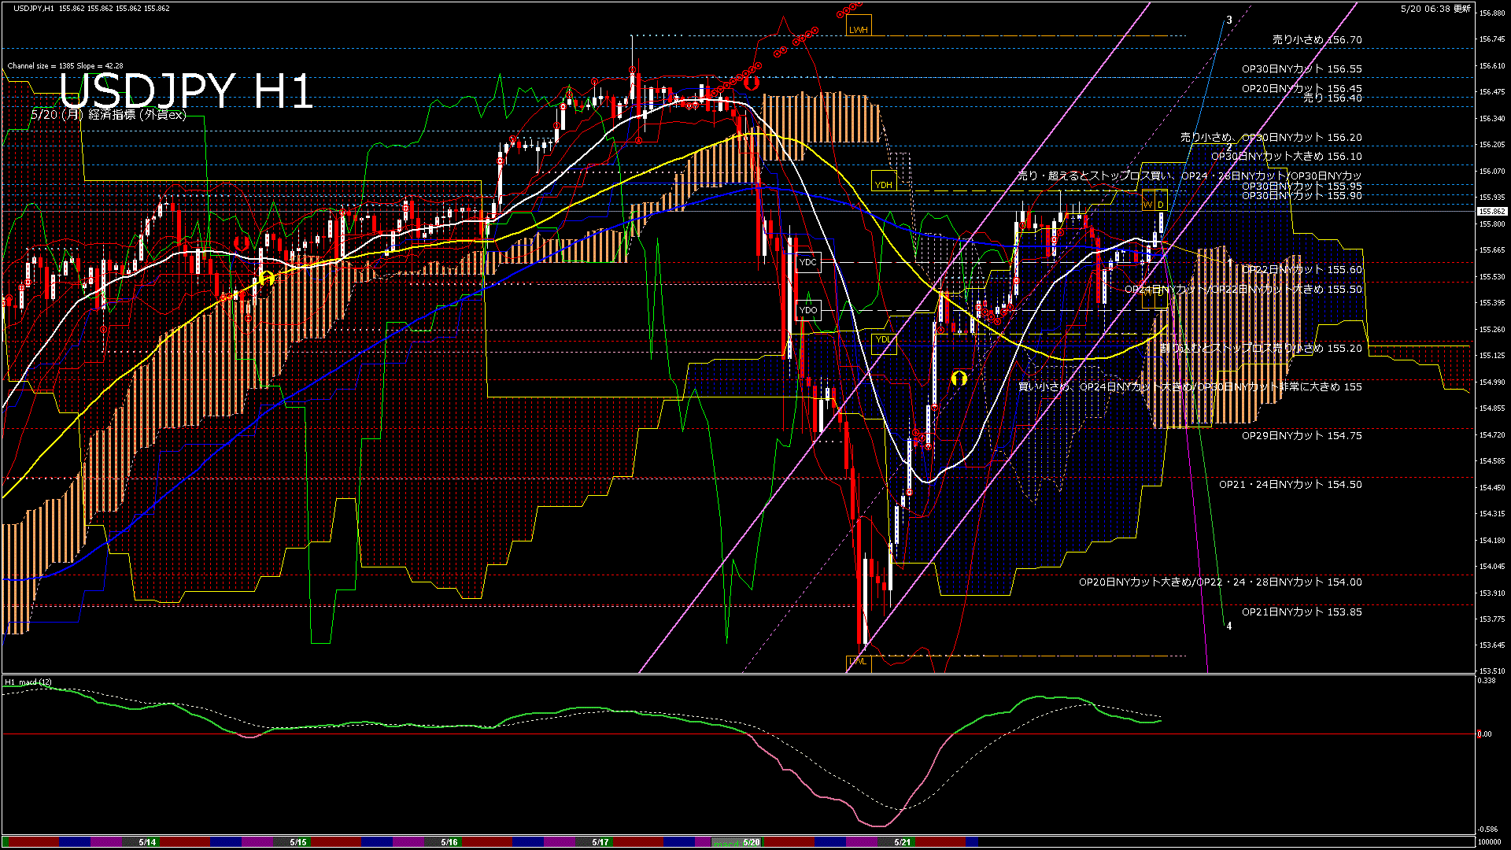The width and height of the screenshot is (1511, 850).
Task: Click the 5/17 date marker on timeline
Action: coord(600,842)
